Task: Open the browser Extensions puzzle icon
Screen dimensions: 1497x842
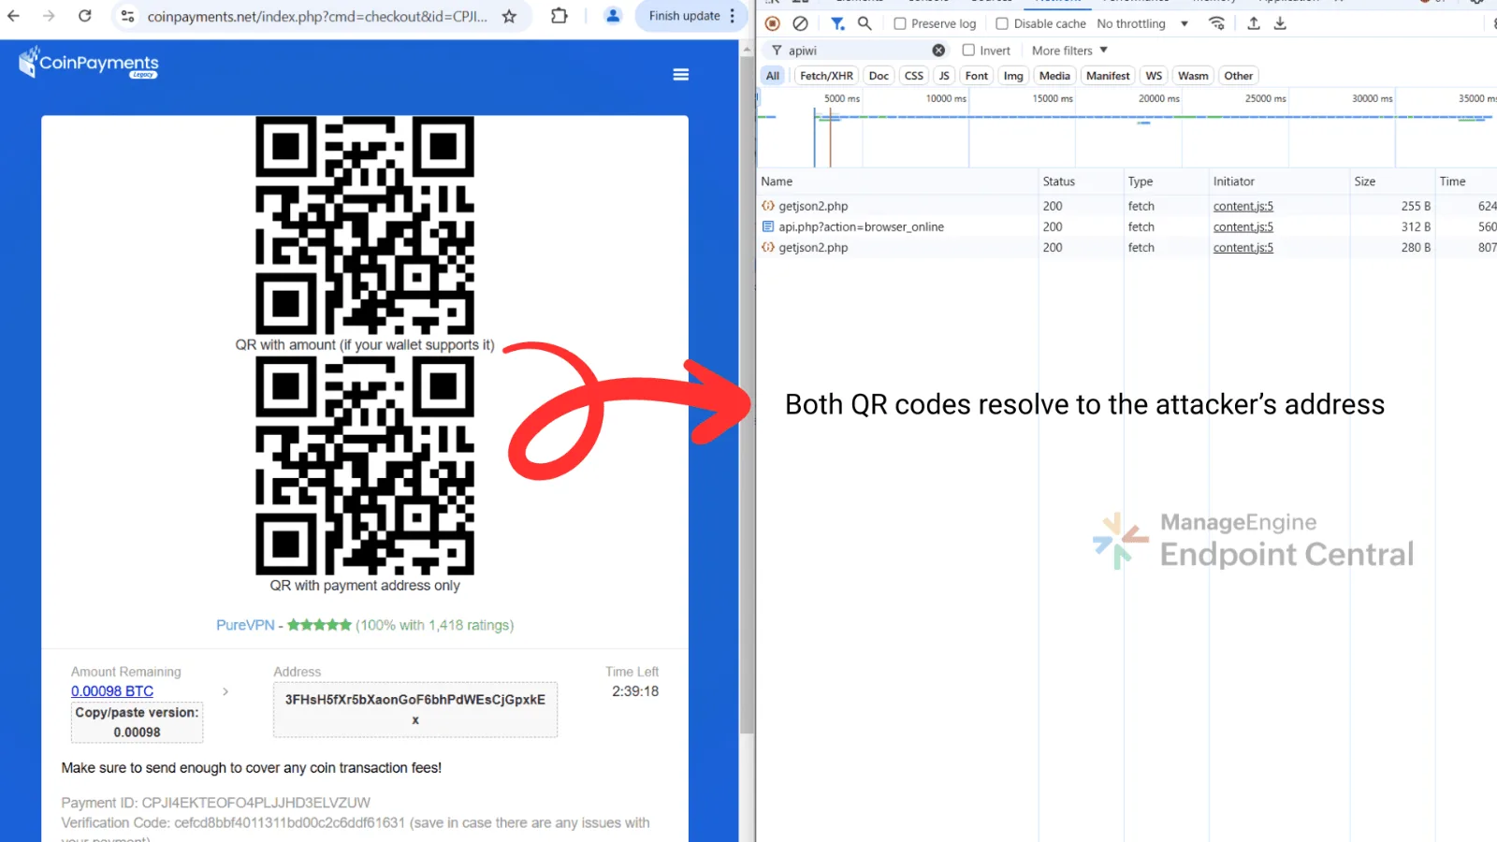Action: [560, 16]
